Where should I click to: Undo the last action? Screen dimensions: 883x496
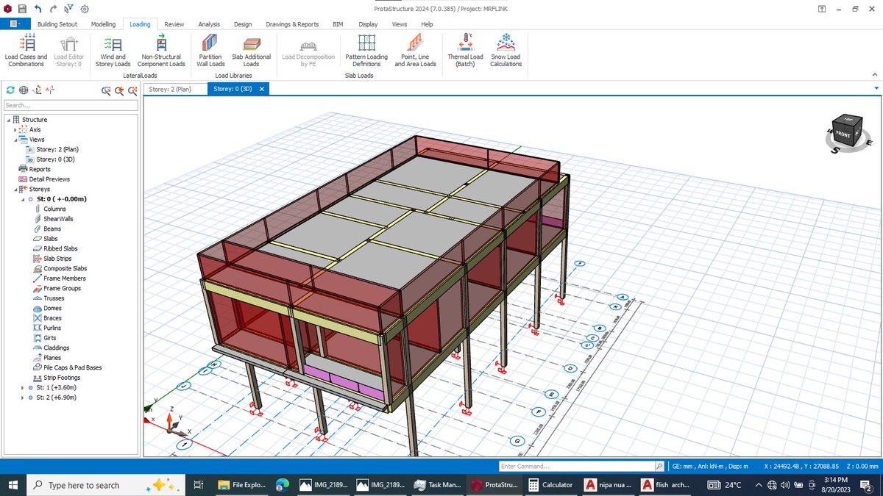(38, 9)
